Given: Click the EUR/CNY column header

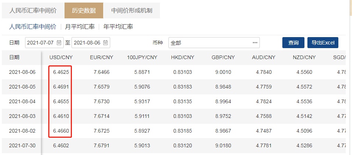Looking at the screenshot, I should tap(101, 57).
